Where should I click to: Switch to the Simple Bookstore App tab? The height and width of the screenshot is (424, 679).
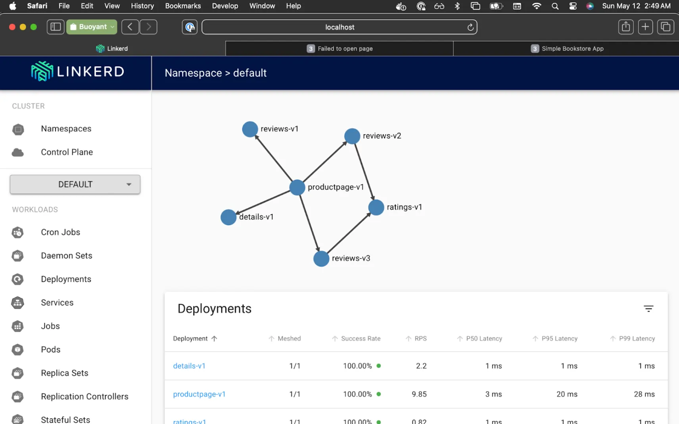(x=566, y=48)
